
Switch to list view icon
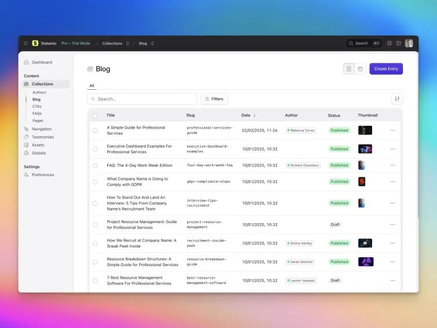349,69
